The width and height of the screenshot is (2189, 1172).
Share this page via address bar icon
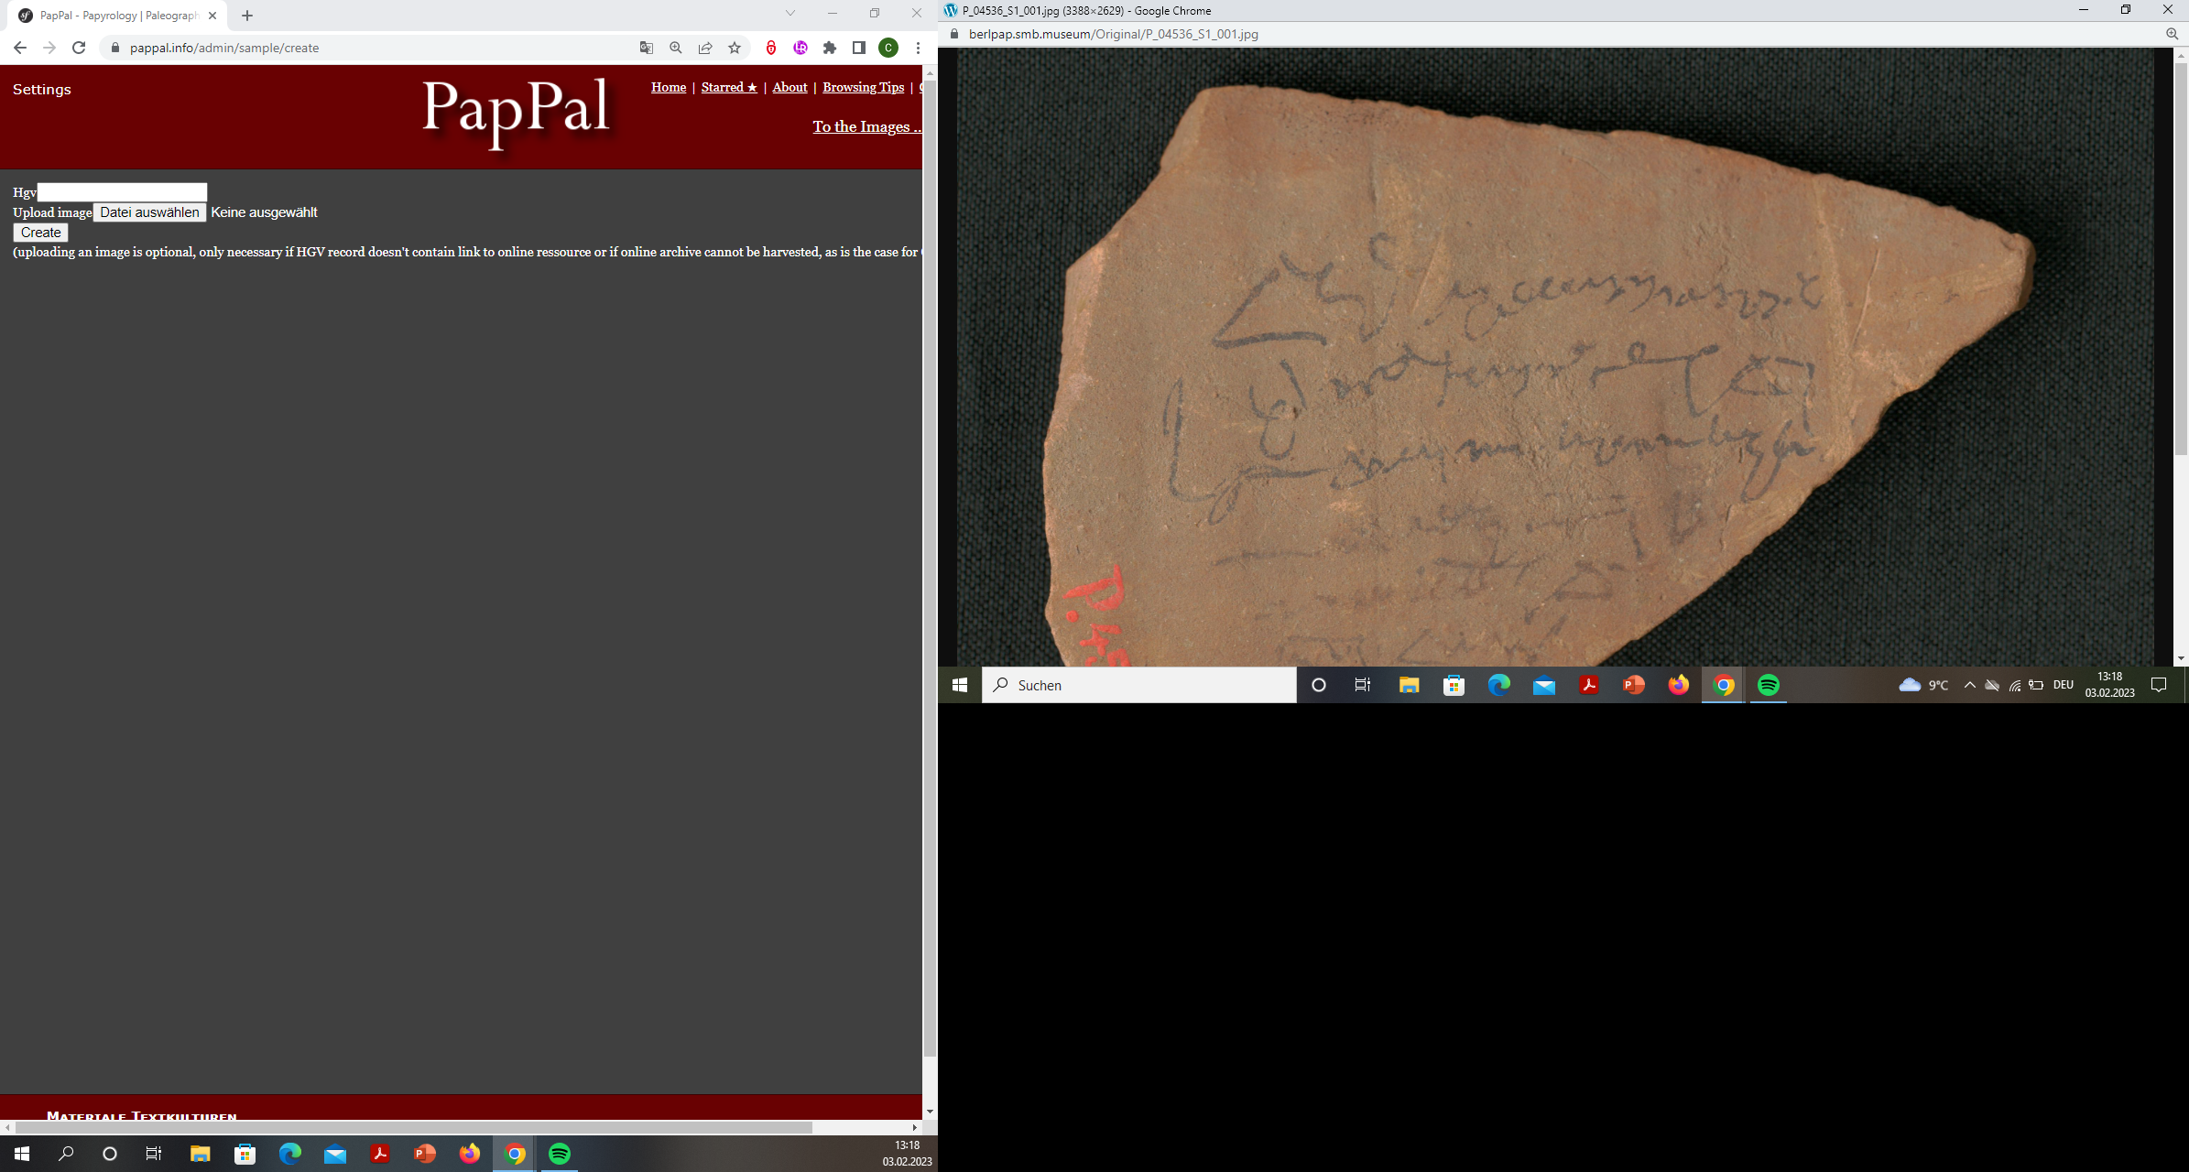705,48
